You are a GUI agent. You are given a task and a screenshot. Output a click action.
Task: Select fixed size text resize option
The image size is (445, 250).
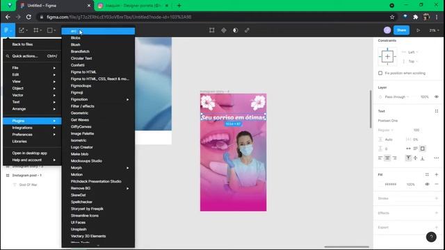(422, 149)
